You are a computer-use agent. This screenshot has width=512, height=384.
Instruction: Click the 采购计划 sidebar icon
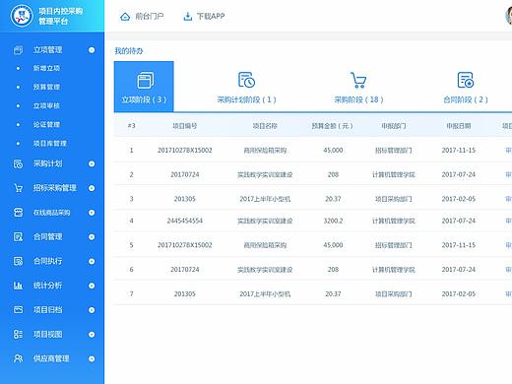pos(19,163)
